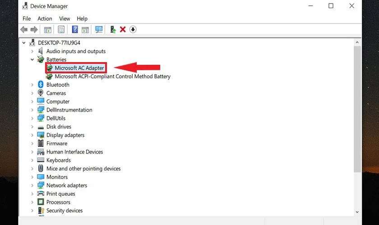Click the Update device driver icon
Viewport: 379px width, 225px height.
(113, 29)
